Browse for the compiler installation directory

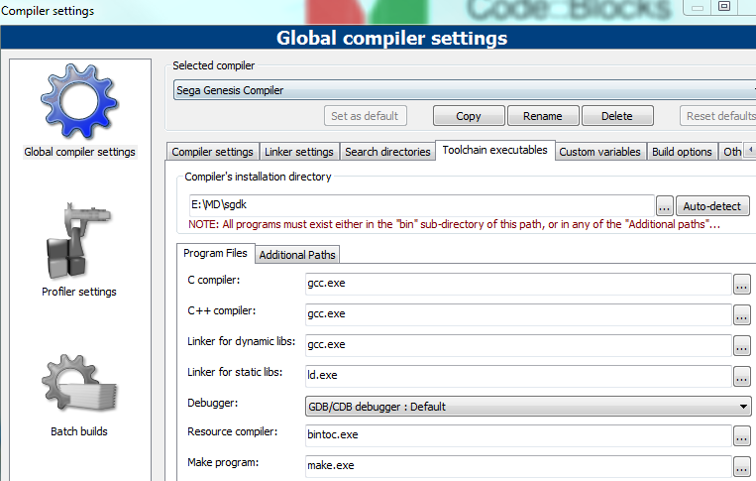(664, 206)
